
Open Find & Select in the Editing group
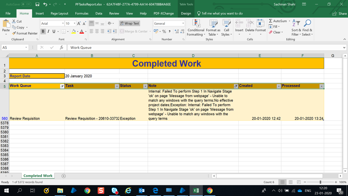[x=307, y=28]
